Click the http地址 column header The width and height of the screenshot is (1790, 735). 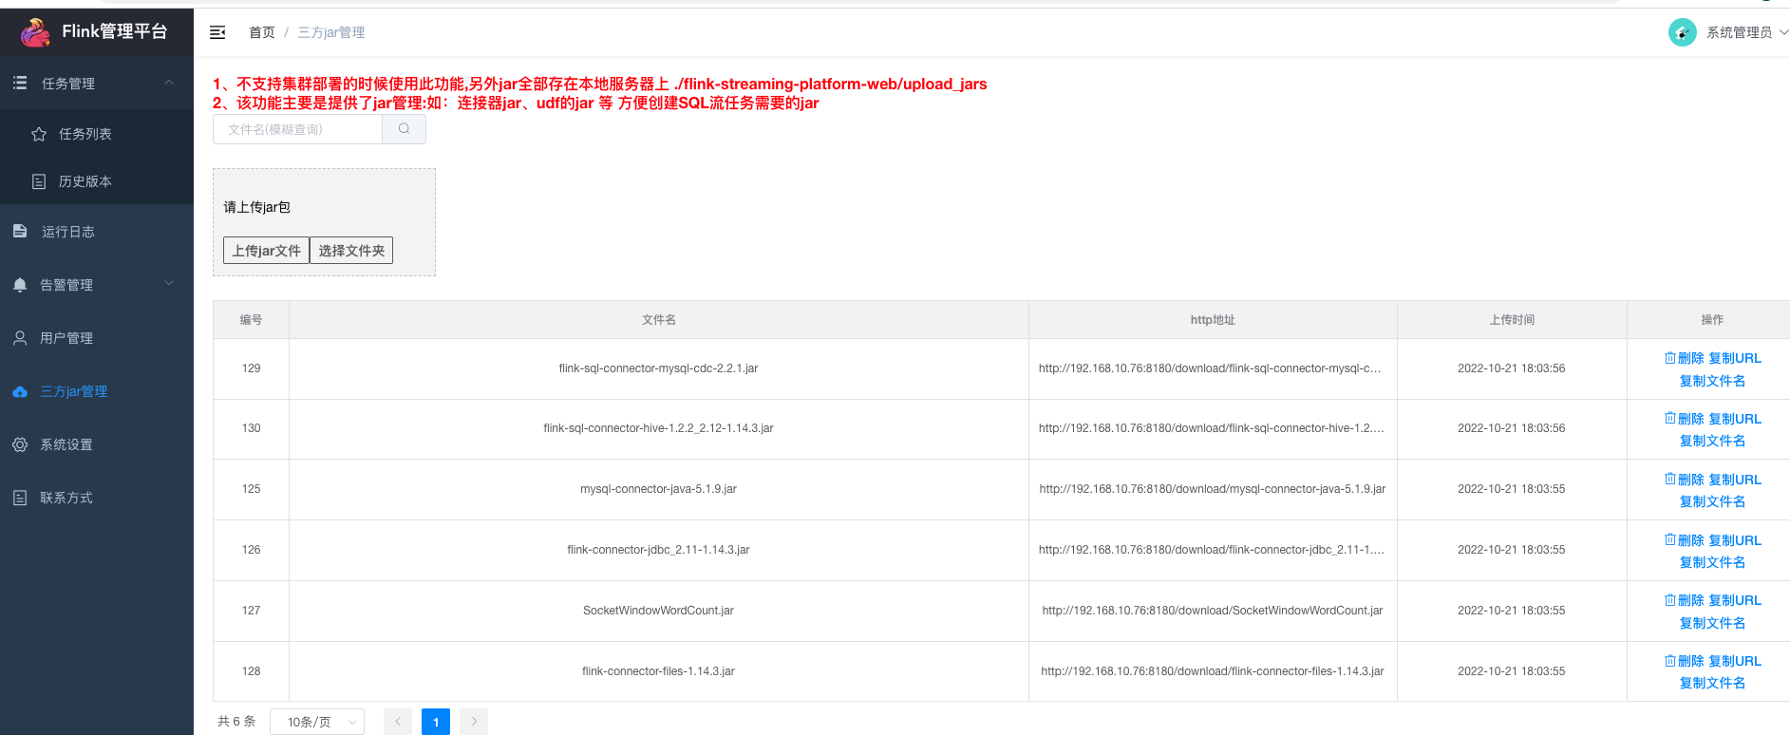click(1213, 320)
